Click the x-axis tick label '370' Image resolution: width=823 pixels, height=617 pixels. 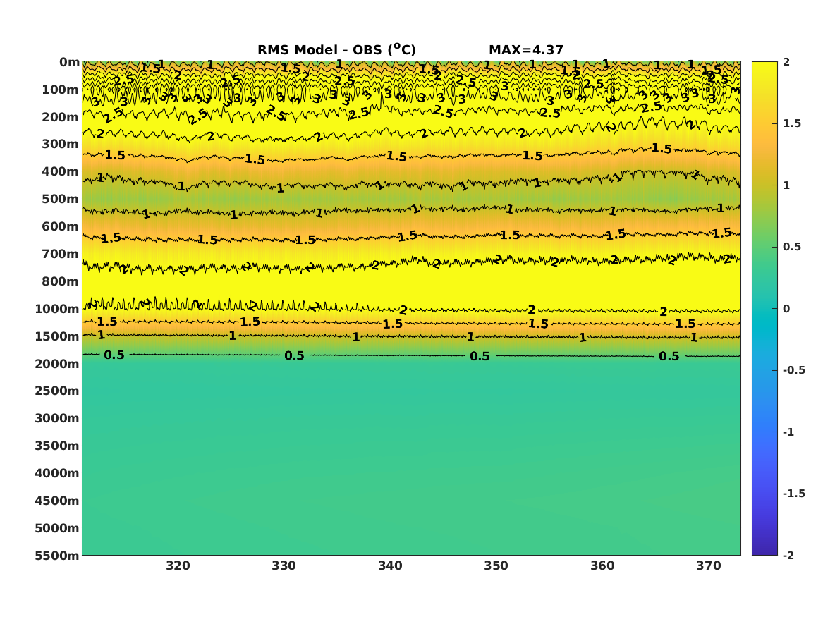click(709, 566)
